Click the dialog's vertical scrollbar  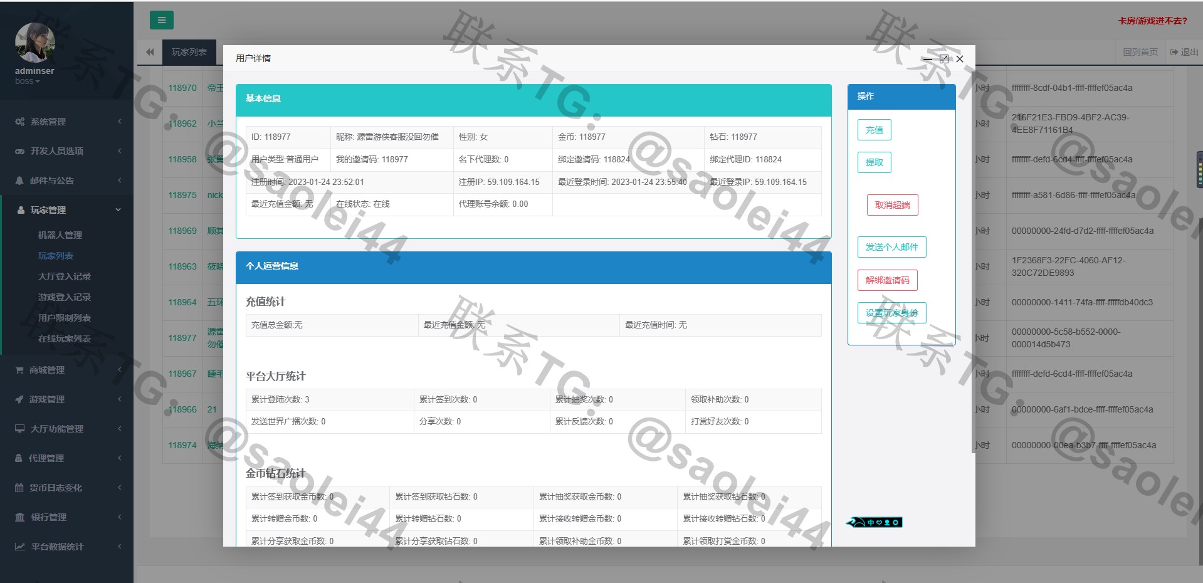point(972,263)
